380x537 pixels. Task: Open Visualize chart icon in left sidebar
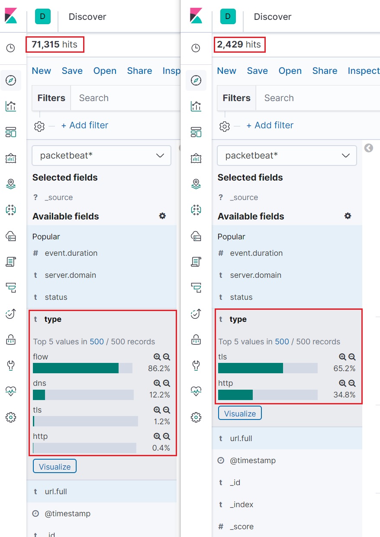tap(11, 106)
